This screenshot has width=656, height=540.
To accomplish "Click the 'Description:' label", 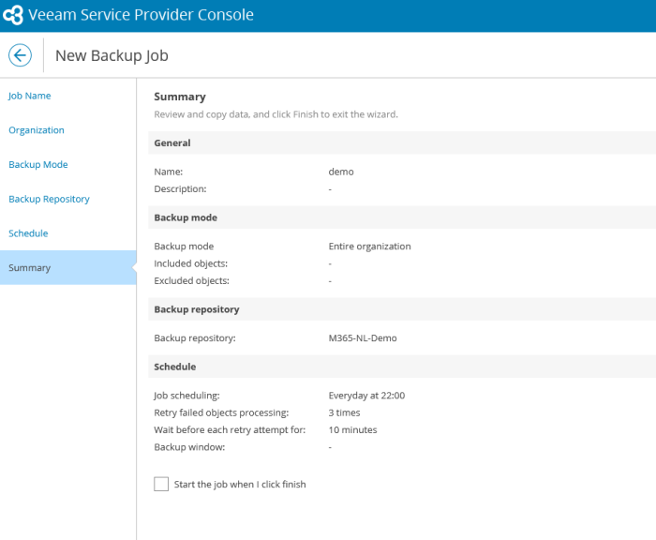I will 180,188.
